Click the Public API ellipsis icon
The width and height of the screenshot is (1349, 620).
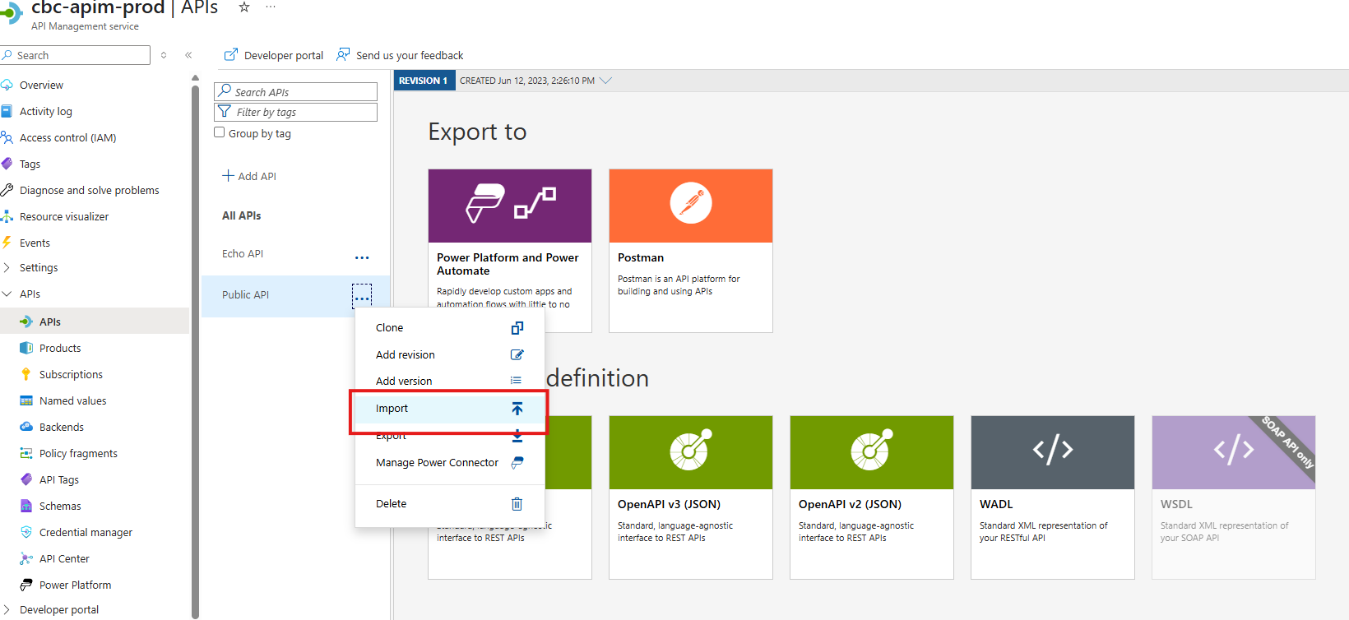pyautogui.click(x=362, y=296)
